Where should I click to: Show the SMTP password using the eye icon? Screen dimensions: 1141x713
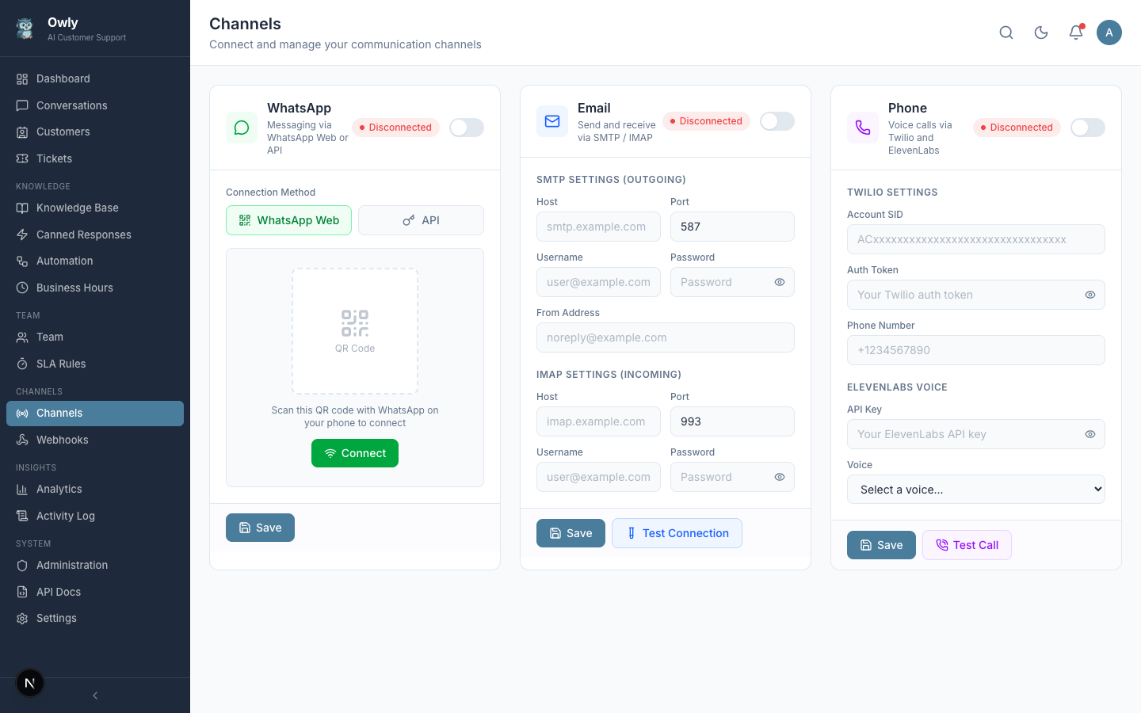779,282
